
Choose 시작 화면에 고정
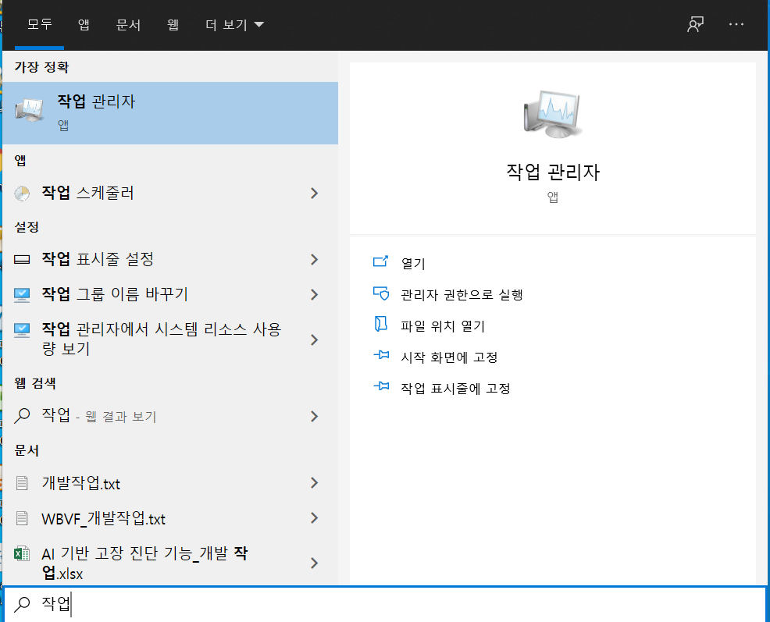(449, 357)
